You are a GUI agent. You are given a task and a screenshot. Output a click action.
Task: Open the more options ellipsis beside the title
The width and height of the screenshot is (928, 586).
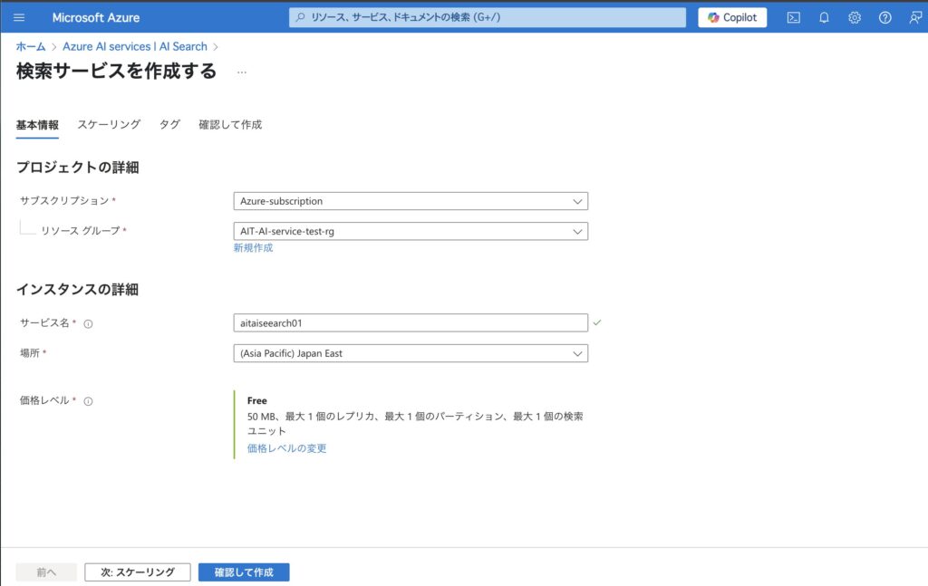pyautogui.click(x=241, y=72)
